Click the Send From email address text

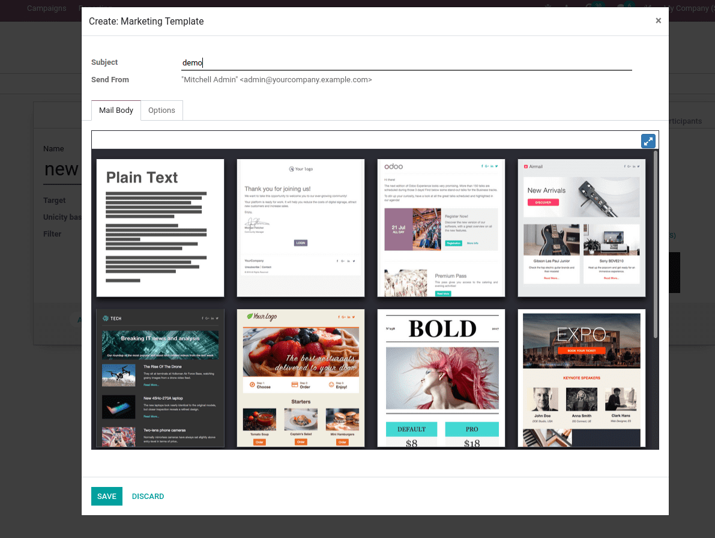pos(276,80)
